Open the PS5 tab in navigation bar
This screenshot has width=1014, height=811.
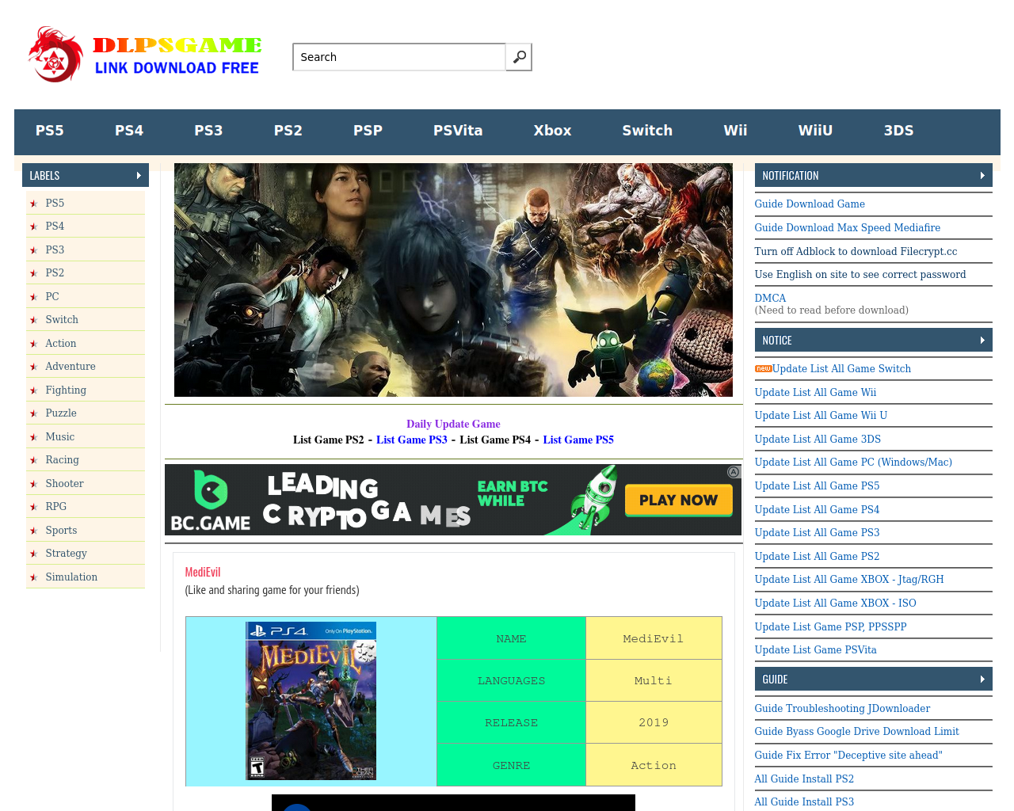[49, 131]
